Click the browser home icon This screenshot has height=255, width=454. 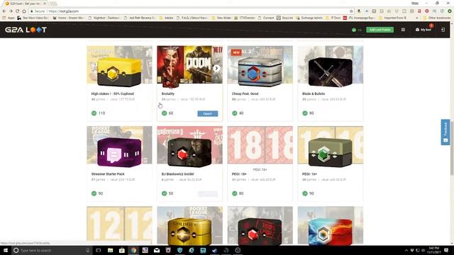click(24, 11)
